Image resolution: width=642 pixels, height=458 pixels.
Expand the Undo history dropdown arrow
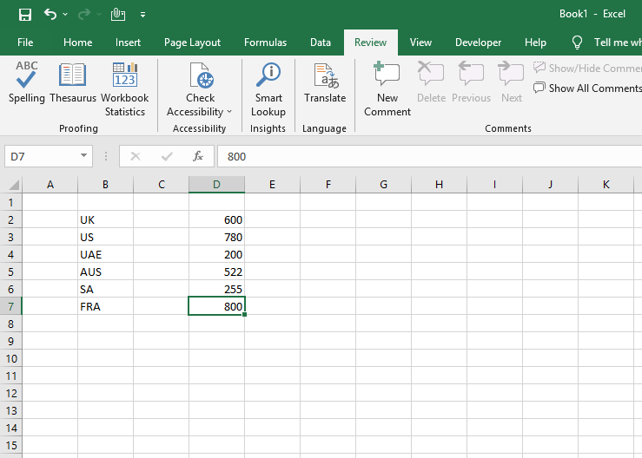click(x=65, y=14)
